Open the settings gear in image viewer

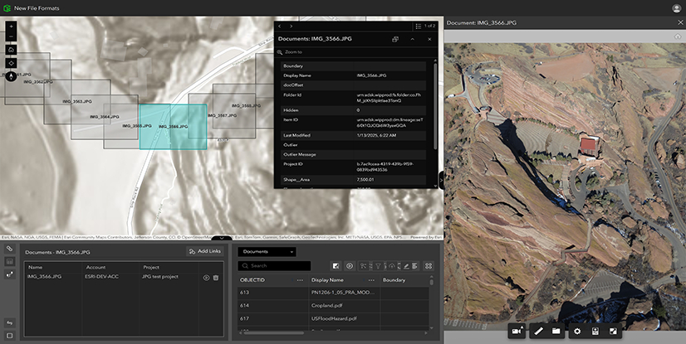(577, 332)
